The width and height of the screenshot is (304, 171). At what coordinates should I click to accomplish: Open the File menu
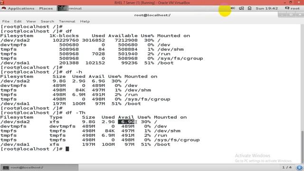pyautogui.click(x=6, y=21)
